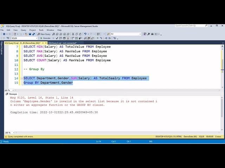Viewport: 225px width, 168px height.
Task: Click the '-- Group By' comment line
Action: [34, 69]
